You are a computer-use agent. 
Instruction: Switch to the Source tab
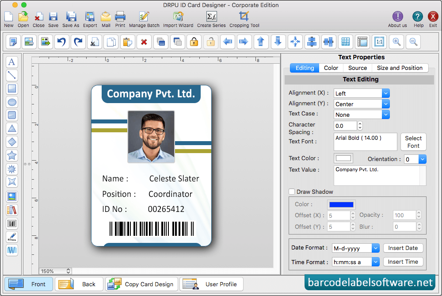click(358, 68)
